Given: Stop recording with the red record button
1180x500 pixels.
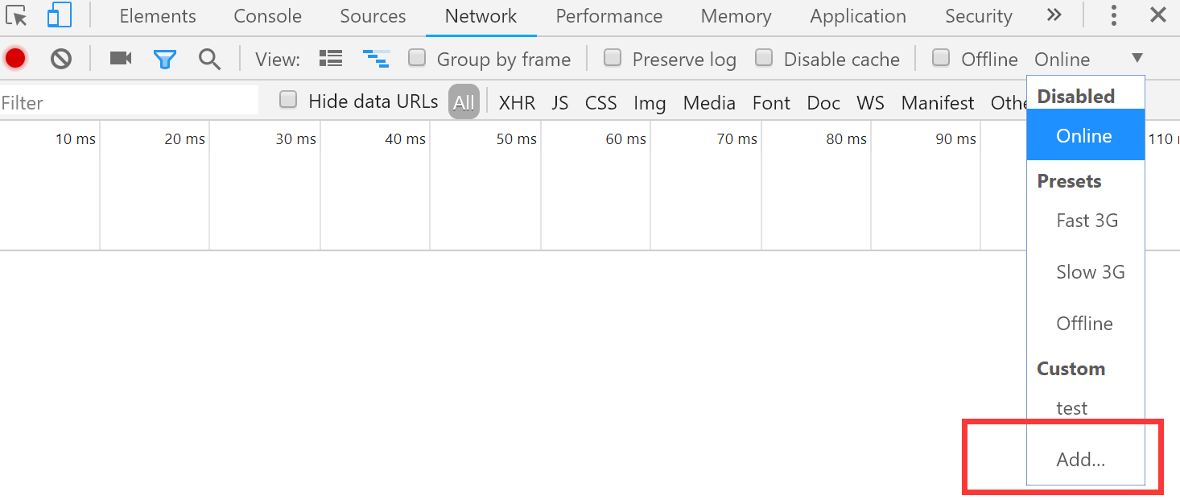Looking at the screenshot, I should (x=15, y=58).
